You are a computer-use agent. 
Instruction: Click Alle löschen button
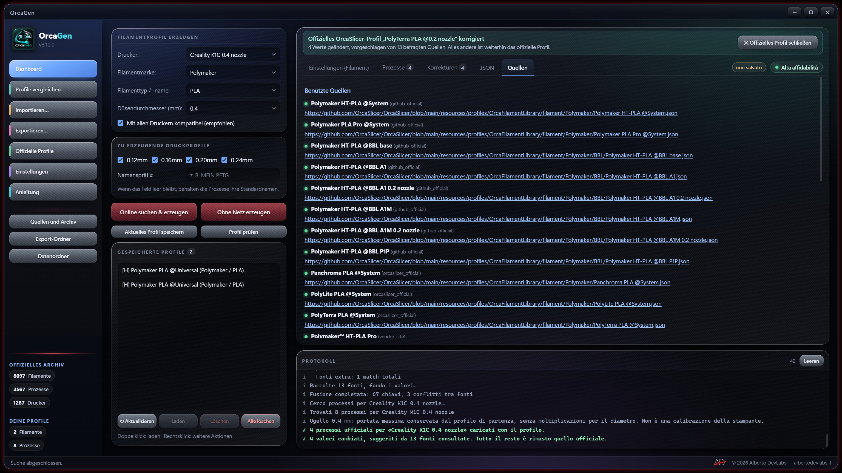click(261, 421)
